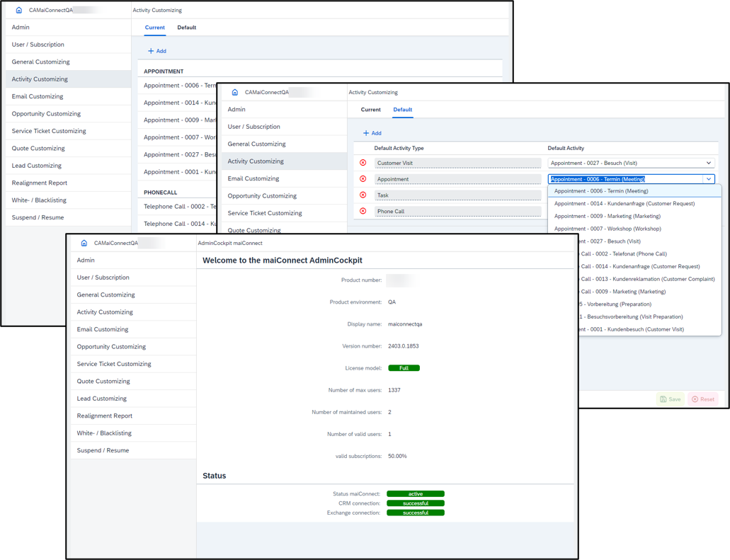Choose Appointment - 0009 - Marketing from dropdown list
730x560 pixels.
[607, 216]
